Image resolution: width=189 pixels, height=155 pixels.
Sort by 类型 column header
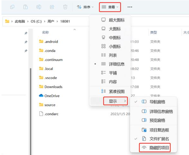(x=154, y=32)
